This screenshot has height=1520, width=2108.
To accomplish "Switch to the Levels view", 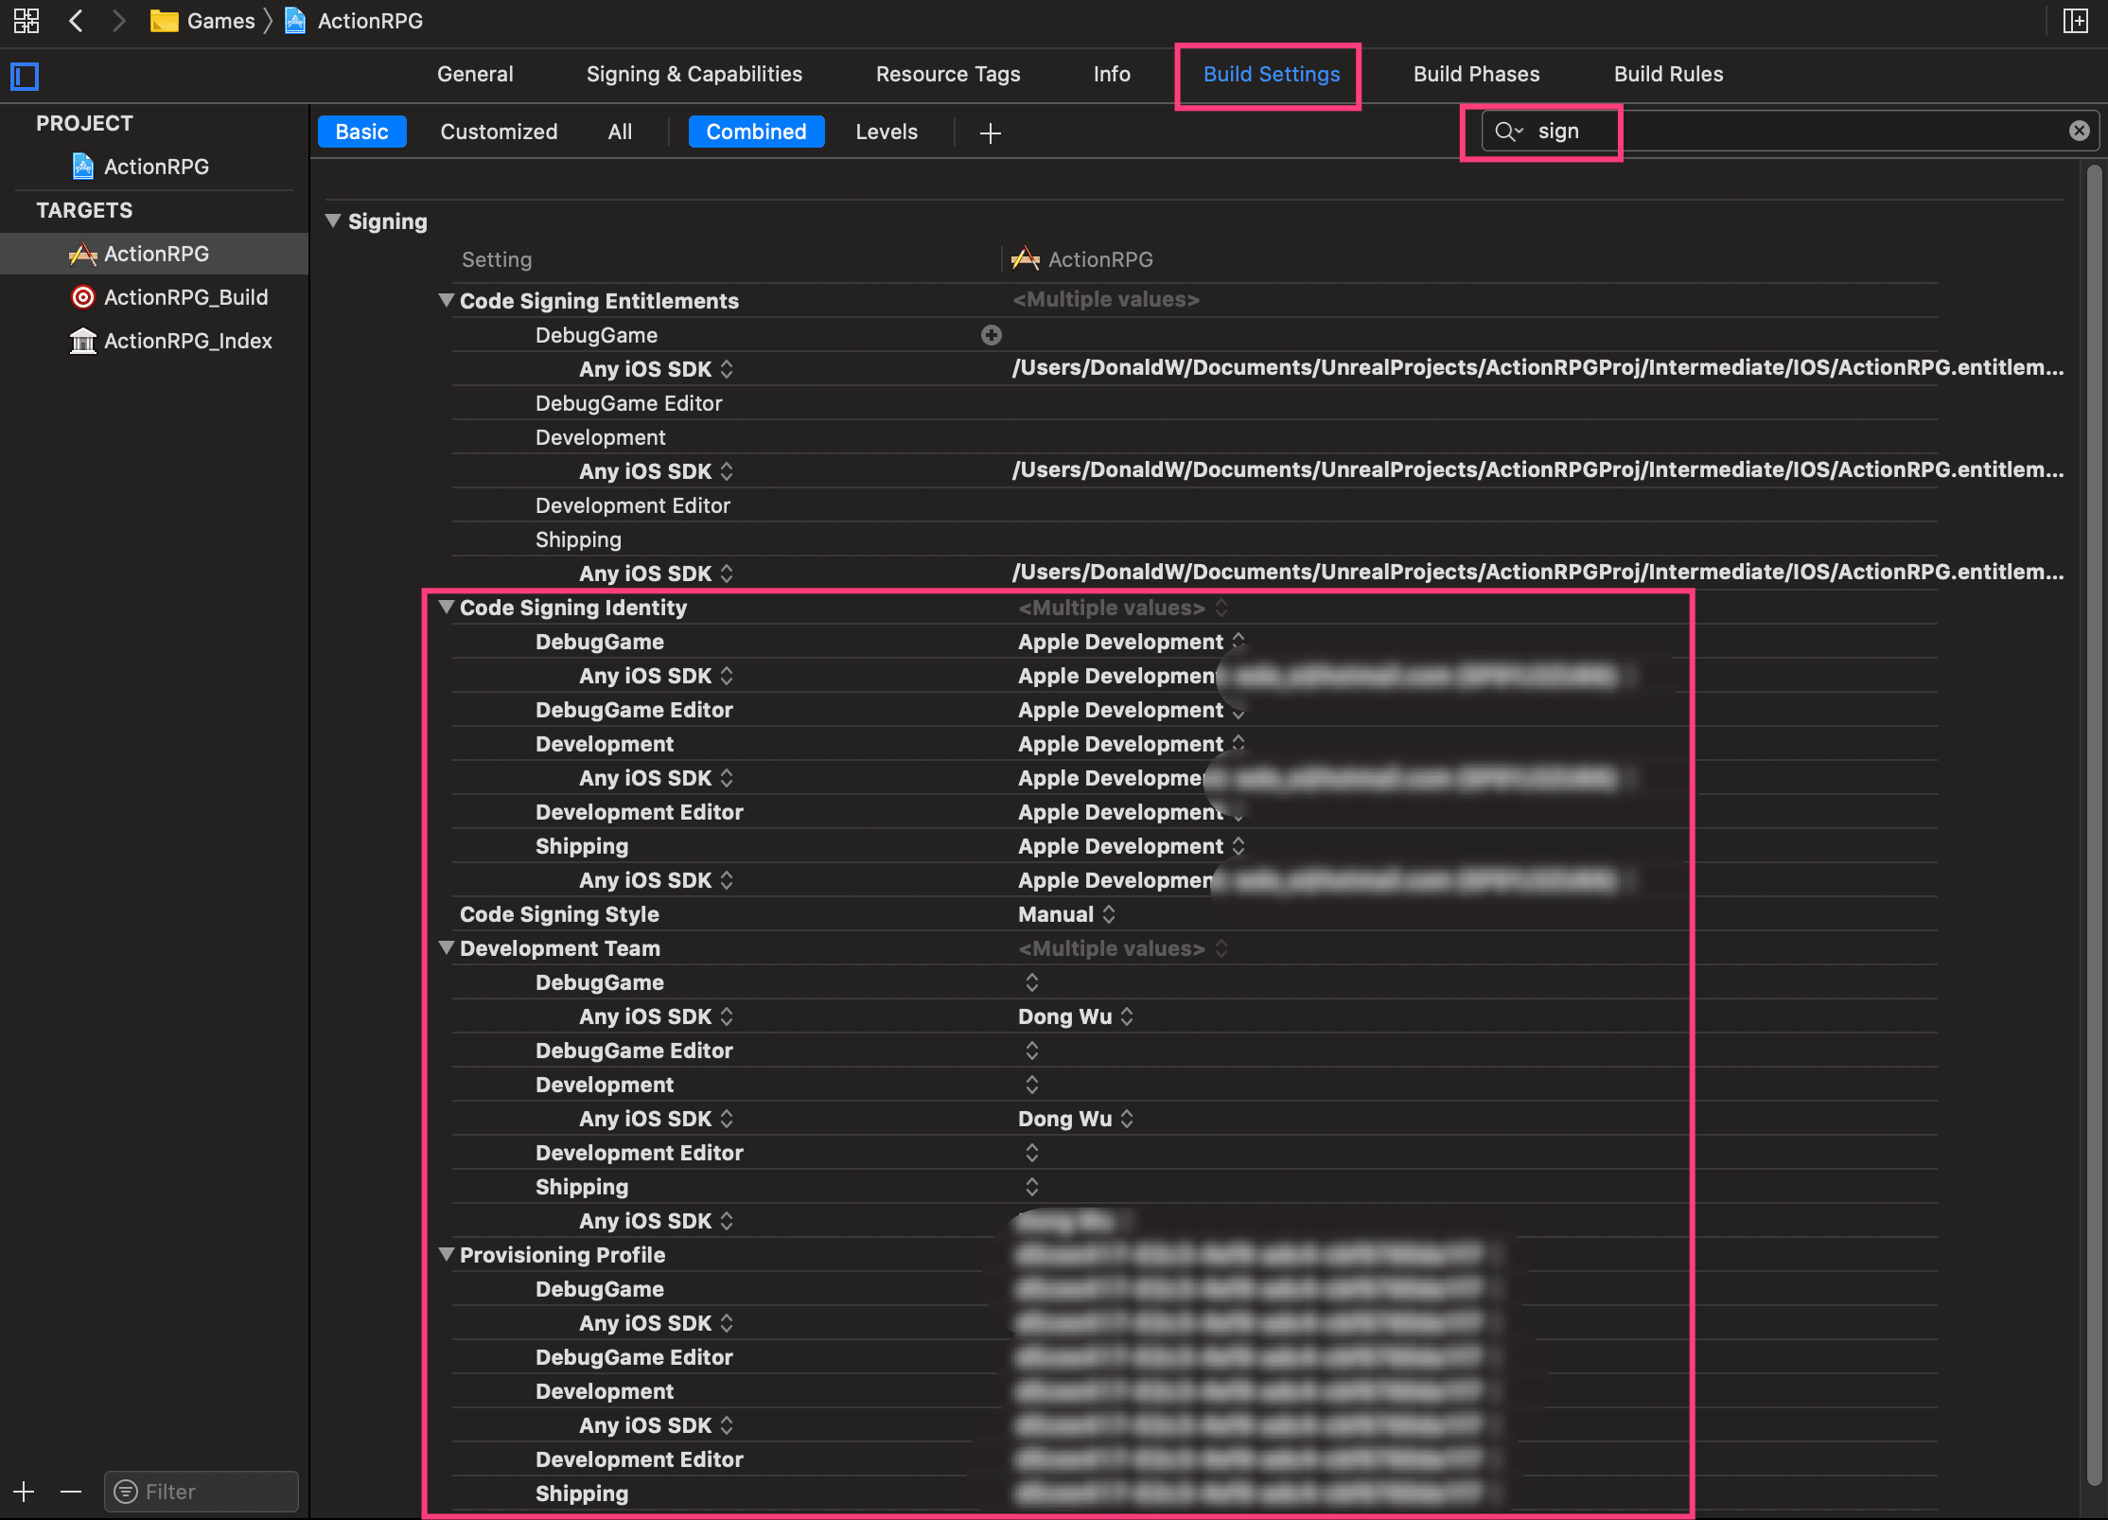I will (886, 132).
